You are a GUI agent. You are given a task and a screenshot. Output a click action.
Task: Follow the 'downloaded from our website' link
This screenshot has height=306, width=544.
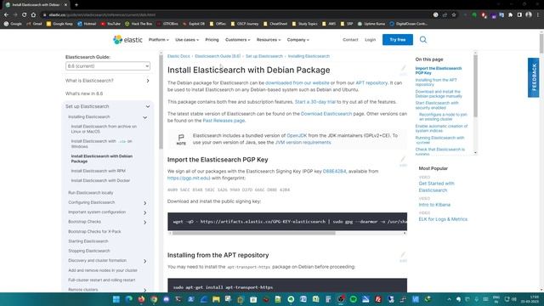[x=297, y=83]
